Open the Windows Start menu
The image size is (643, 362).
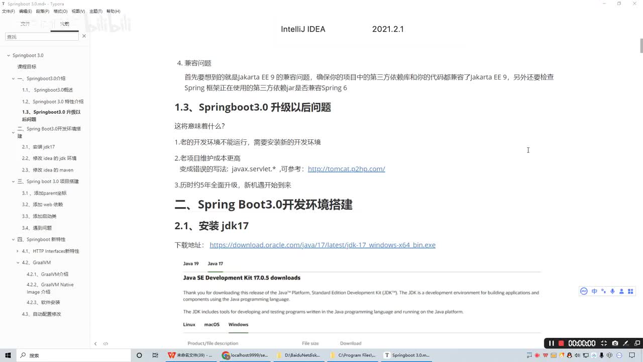[8, 355]
